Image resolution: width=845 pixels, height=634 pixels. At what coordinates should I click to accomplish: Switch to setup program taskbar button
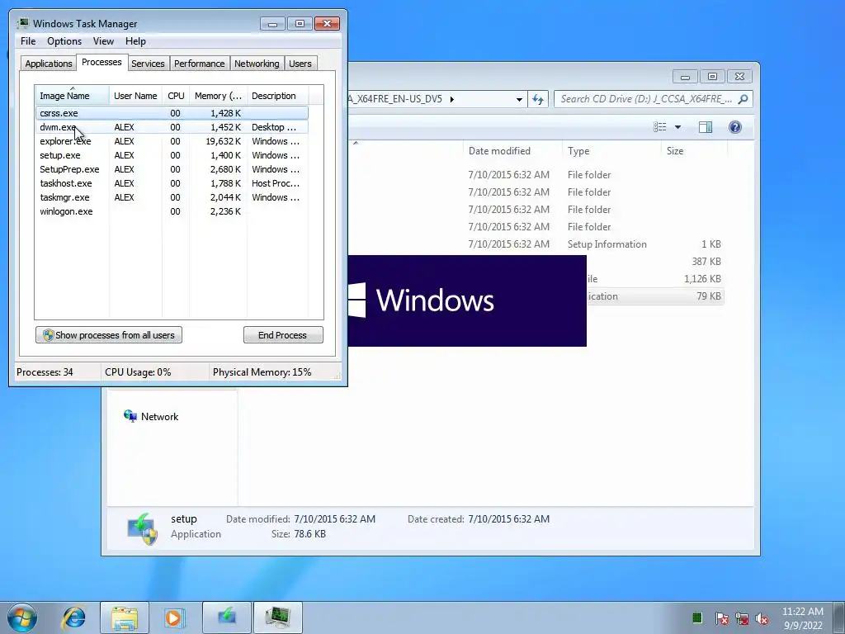(x=226, y=617)
